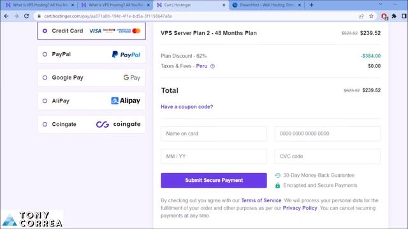408x229 pixels.
Task: Click the $0.00 taxes amount
Action: [x=374, y=66]
